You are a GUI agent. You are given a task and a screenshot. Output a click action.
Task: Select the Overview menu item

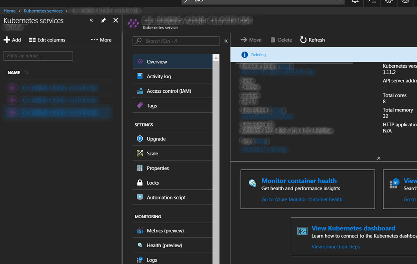pyautogui.click(x=172, y=61)
